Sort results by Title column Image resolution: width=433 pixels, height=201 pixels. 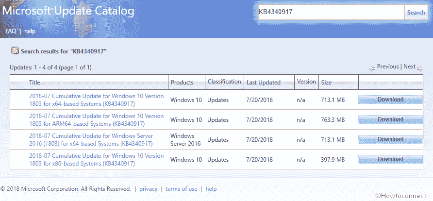[x=34, y=82]
